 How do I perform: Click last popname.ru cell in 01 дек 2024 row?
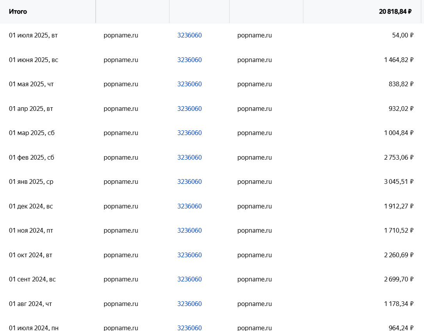[255, 206]
